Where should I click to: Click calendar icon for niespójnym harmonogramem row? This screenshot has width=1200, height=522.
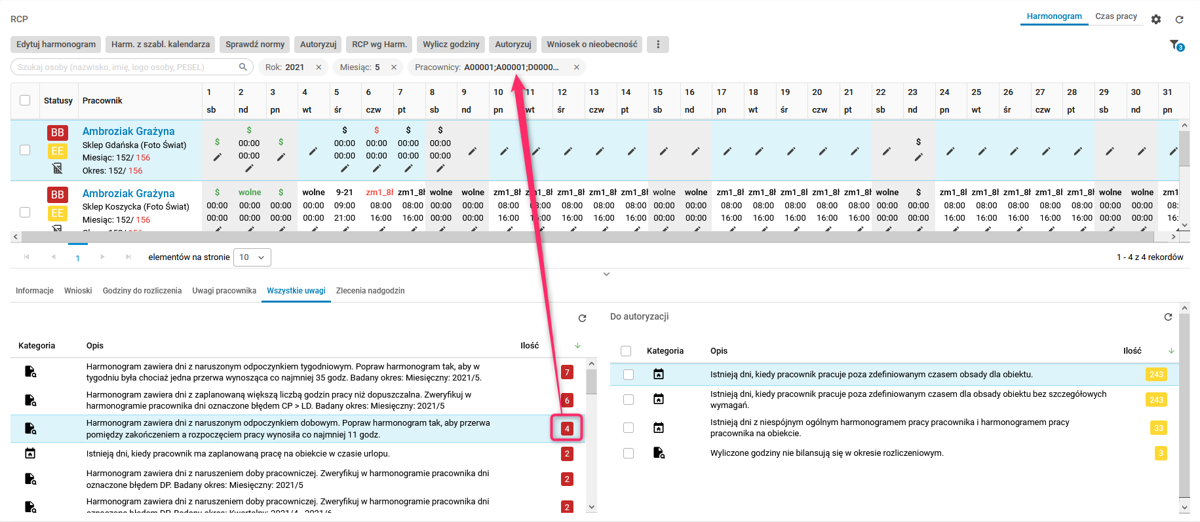point(659,428)
